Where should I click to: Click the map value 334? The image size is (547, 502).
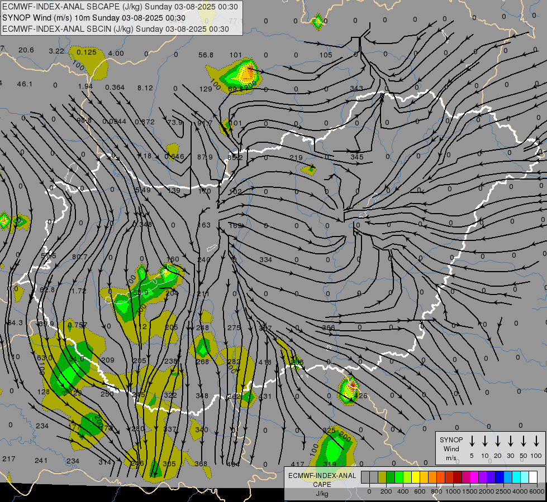(x=266, y=259)
